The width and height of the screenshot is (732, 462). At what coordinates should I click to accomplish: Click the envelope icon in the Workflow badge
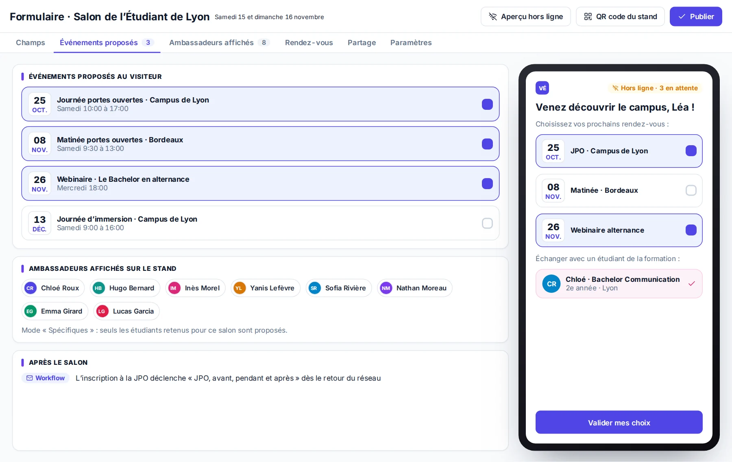[30, 378]
